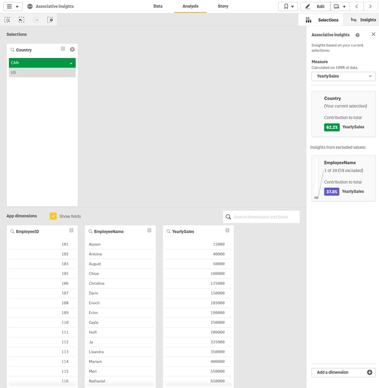Select YearlySales value 15000
Screen dimensions: 379x388
point(199,244)
